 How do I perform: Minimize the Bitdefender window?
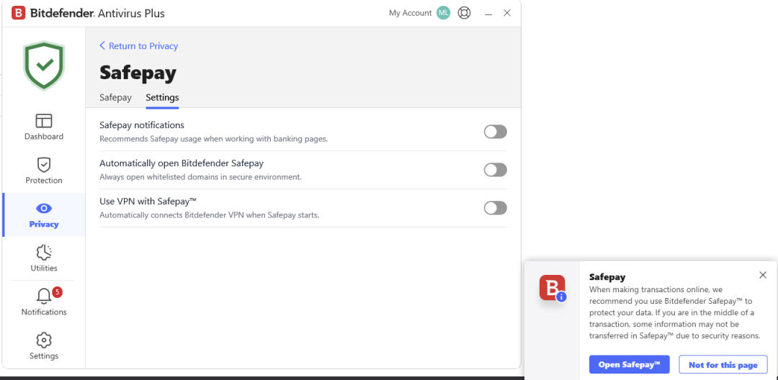[x=488, y=14]
